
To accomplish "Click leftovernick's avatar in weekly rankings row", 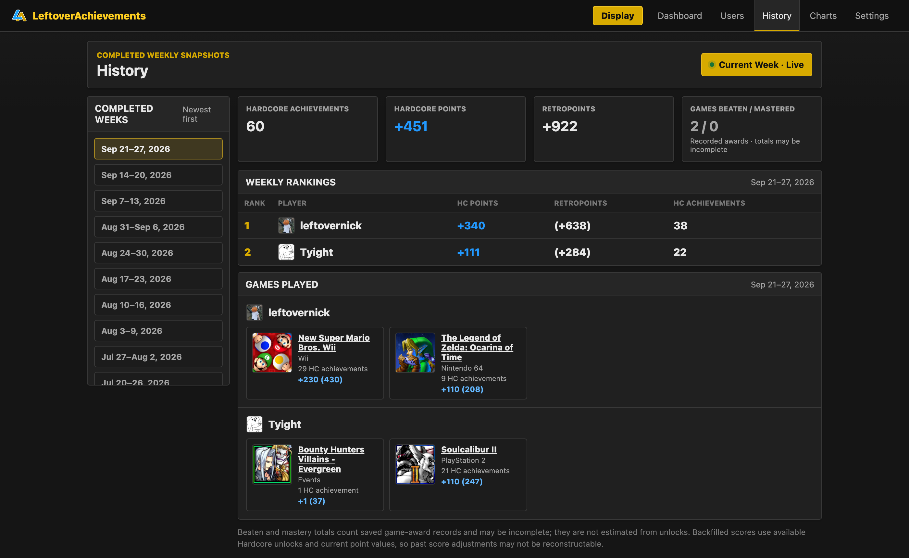I will [x=286, y=225].
